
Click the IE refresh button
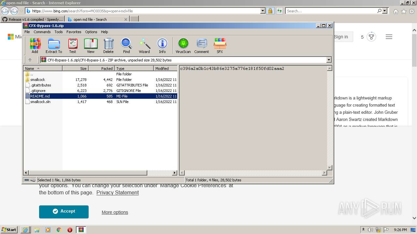coord(279,11)
